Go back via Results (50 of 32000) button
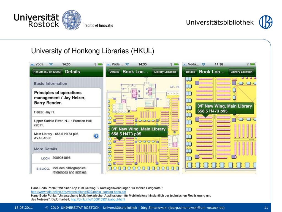 47,72
